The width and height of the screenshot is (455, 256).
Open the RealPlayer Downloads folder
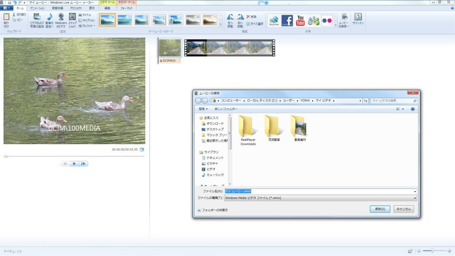[248, 130]
